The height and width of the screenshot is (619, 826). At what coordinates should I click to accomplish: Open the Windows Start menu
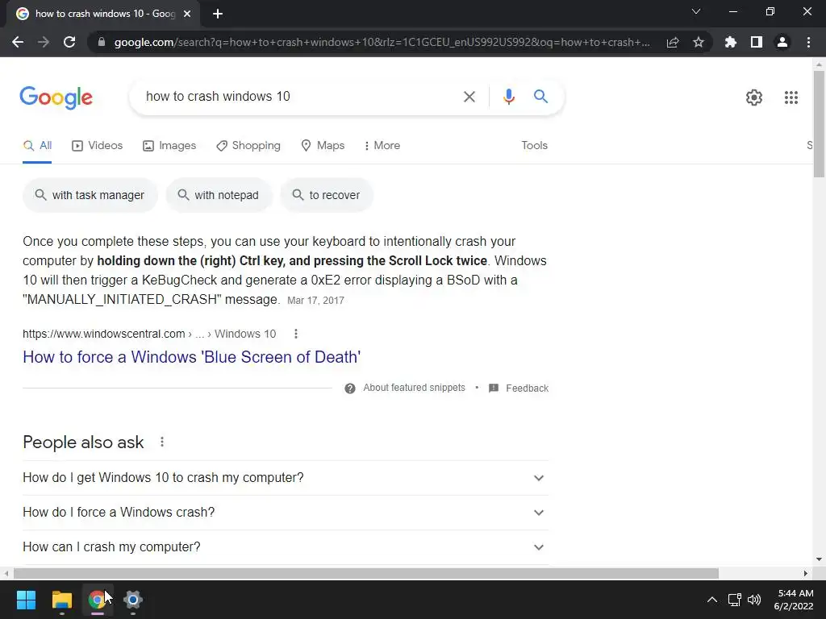coord(26,600)
